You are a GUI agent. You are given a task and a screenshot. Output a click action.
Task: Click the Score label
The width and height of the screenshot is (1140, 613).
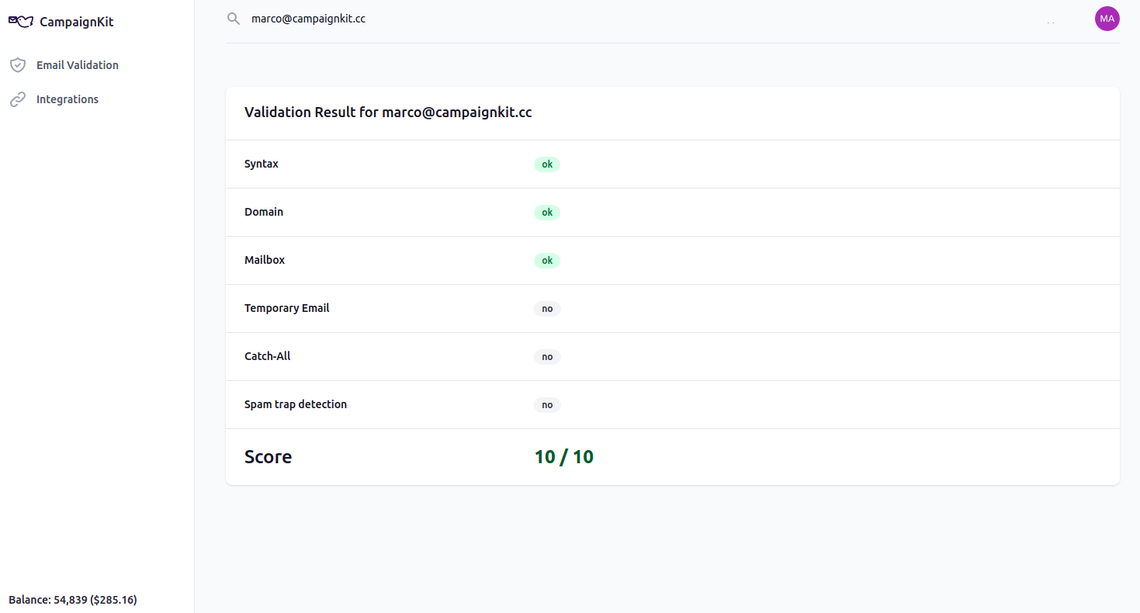tap(269, 457)
